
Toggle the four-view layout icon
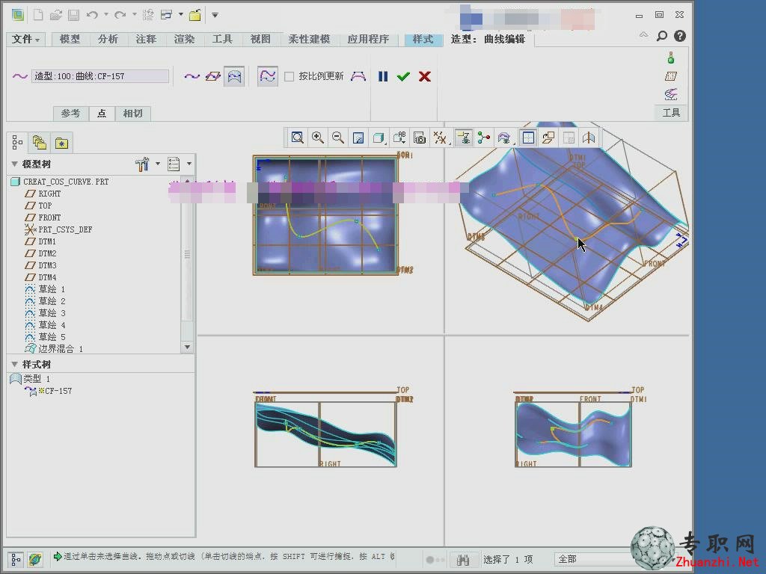(x=528, y=138)
